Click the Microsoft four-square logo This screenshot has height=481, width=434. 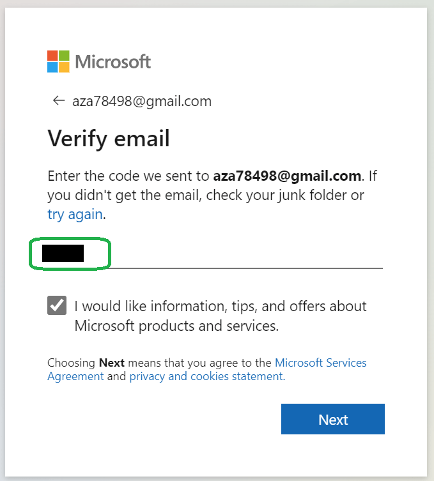pyautogui.click(x=58, y=61)
